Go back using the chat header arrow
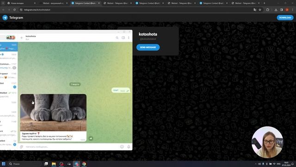The width and height of the screenshot is (296, 167). pyautogui.click(x=22, y=38)
